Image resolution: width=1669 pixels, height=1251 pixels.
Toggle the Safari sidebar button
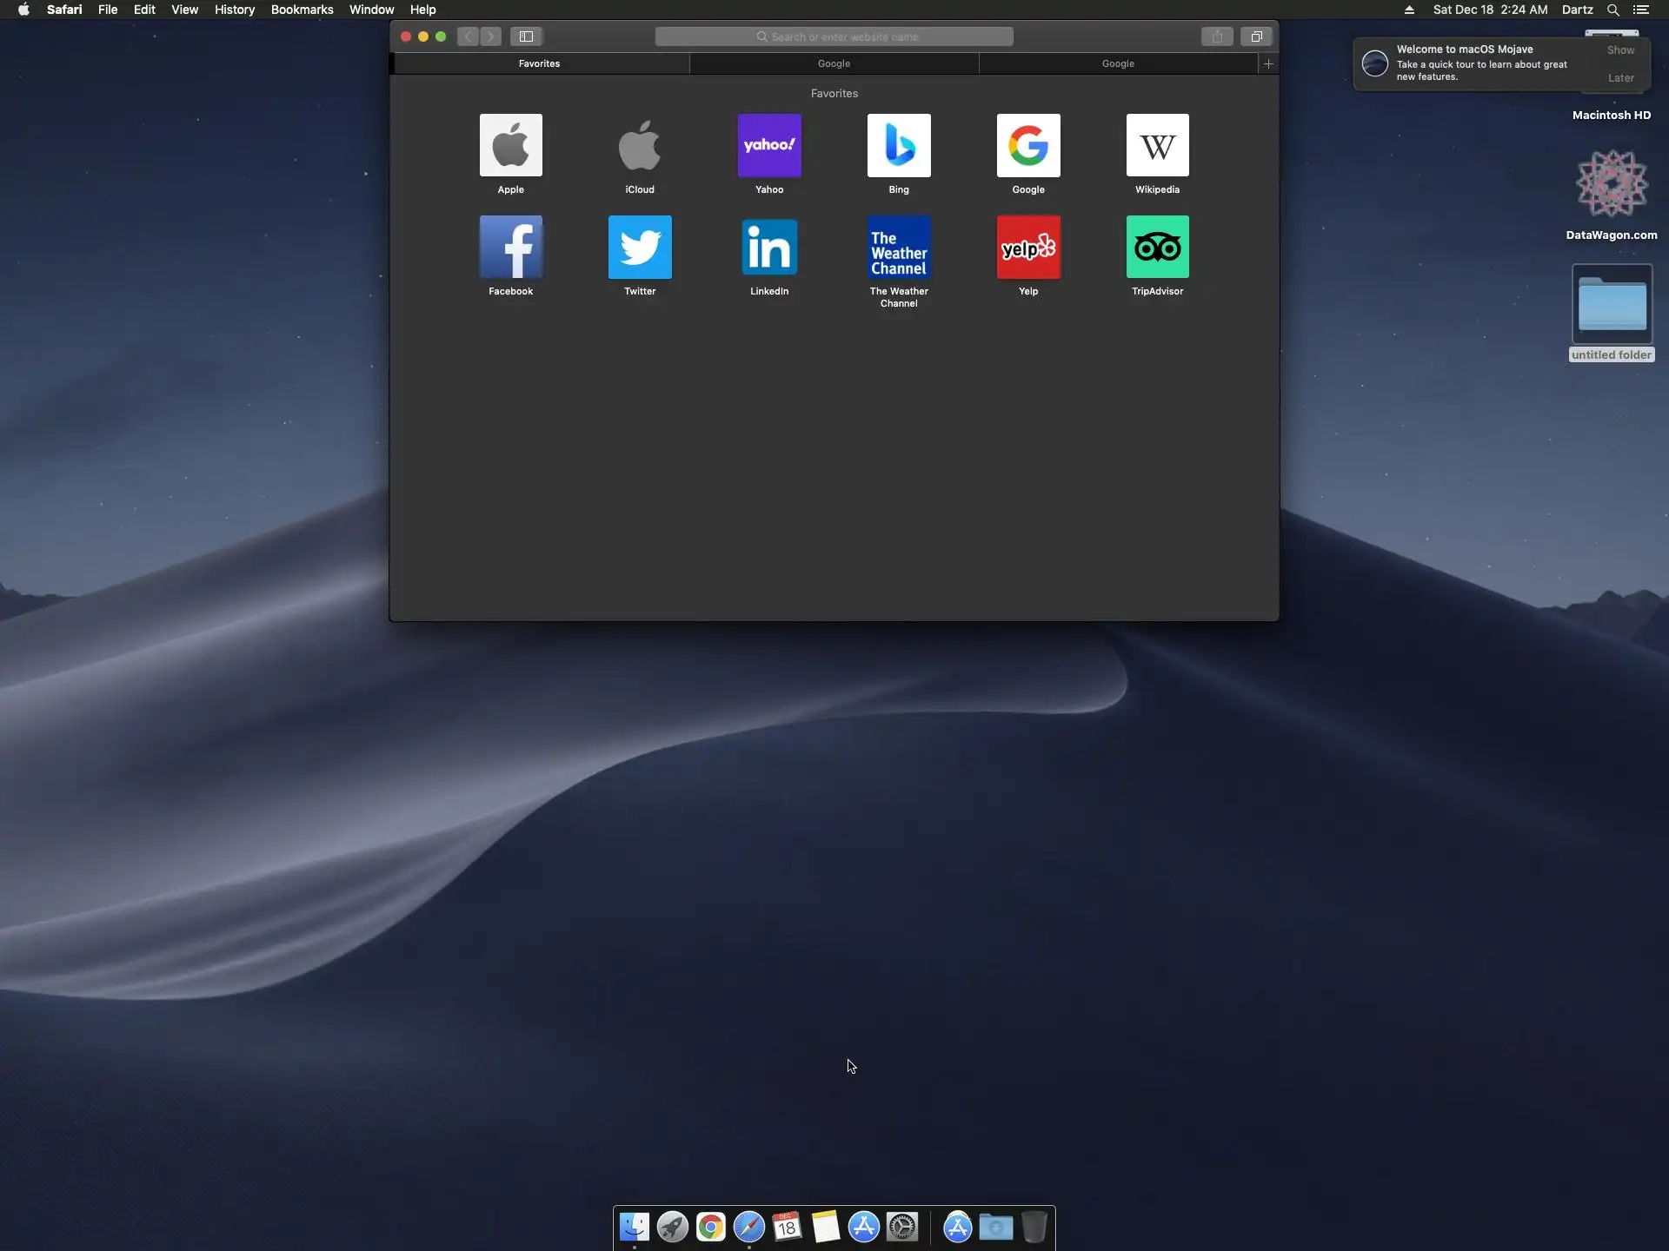(526, 36)
